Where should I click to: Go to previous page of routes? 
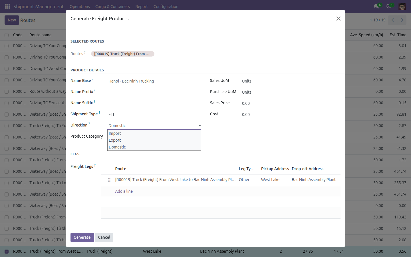(392, 20)
